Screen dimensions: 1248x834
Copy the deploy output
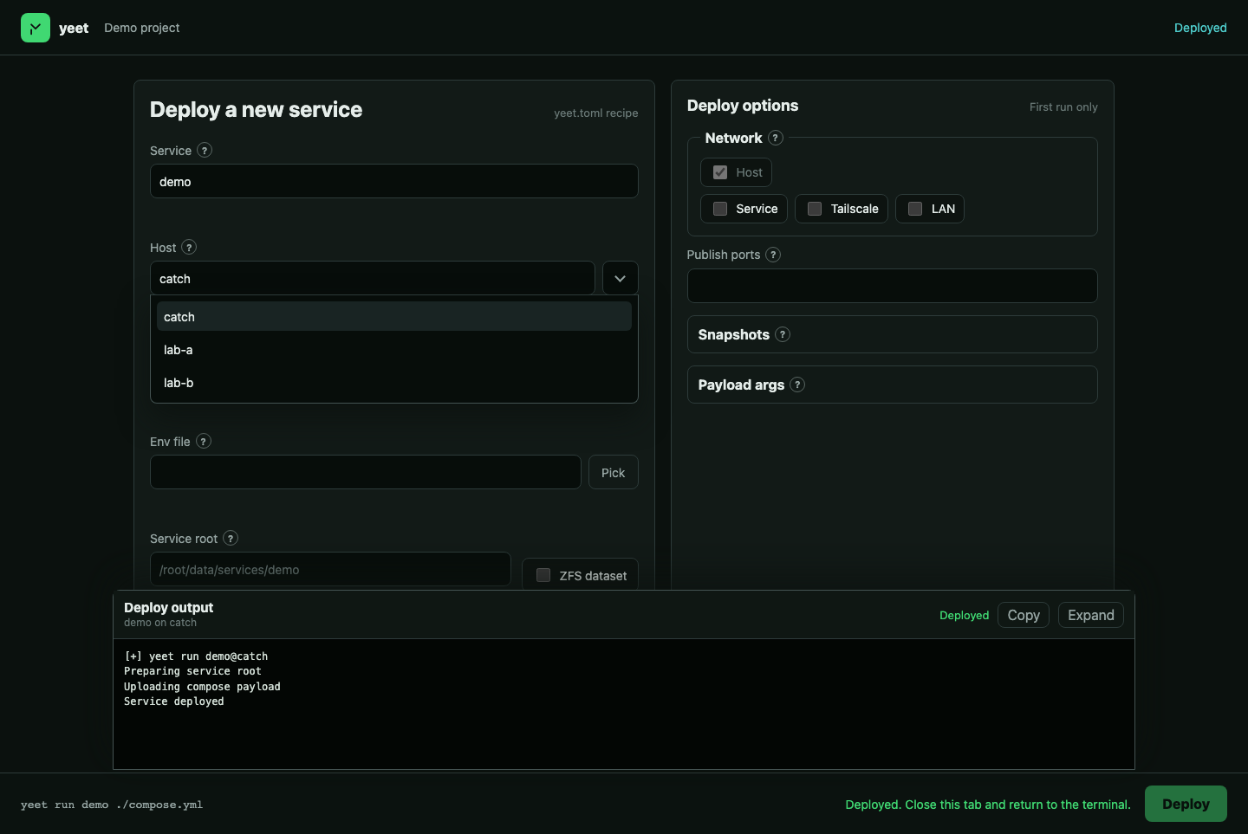(1024, 615)
